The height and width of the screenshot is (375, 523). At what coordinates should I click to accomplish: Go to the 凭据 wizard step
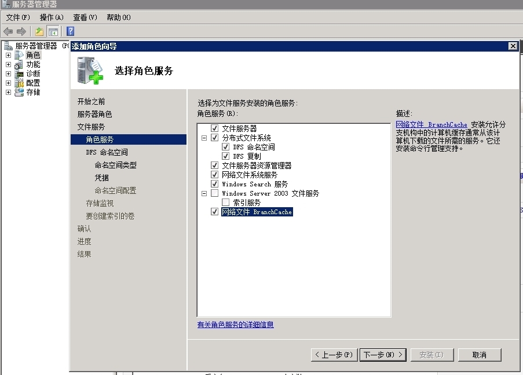coord(102,178)
